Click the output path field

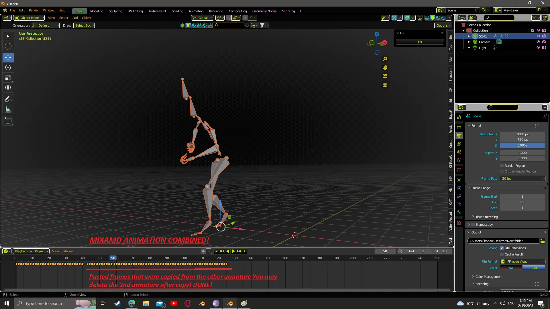tap(503, 241)
